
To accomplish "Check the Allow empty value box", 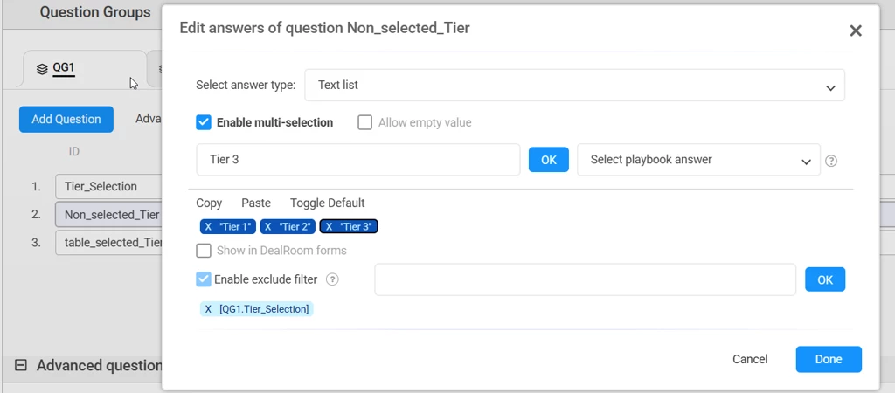I will [x=365, y=123].
